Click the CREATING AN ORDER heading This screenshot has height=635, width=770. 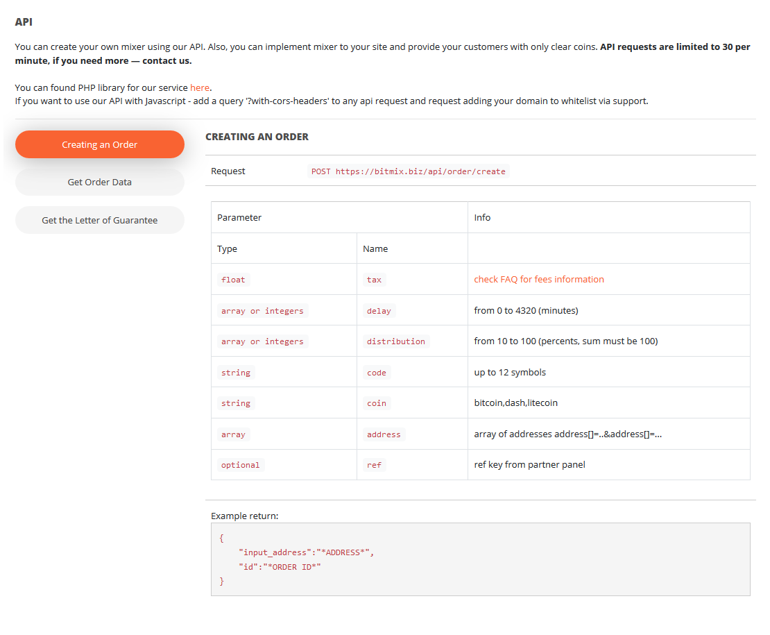point(257,137)
